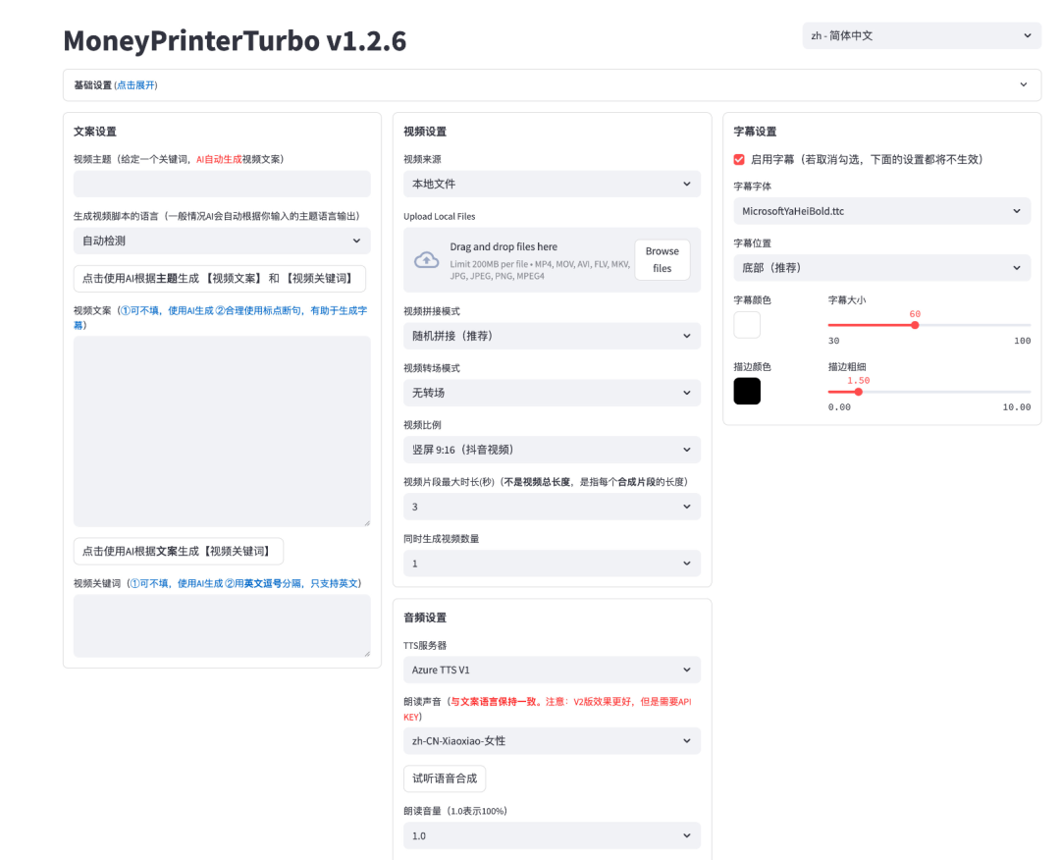1060x860 pixels.
Task: Click the cloud upload icon
Action: (426, 260)
